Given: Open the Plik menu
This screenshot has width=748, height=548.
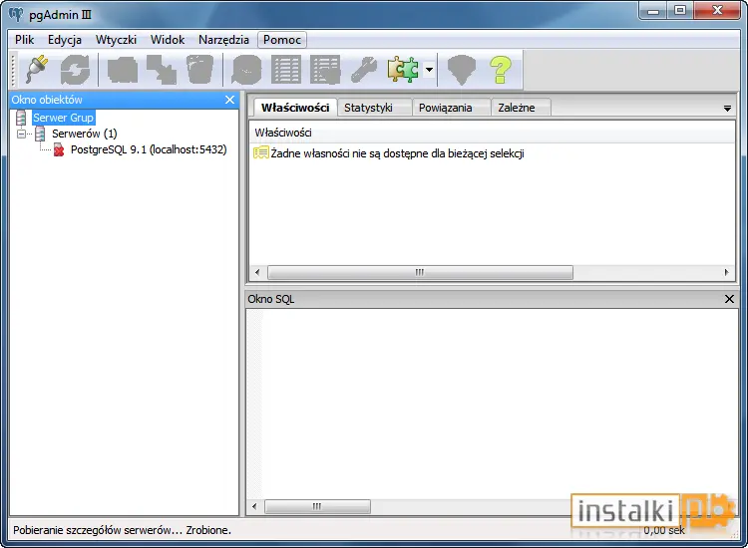Looking at the screenshot, I should [24, 40].
